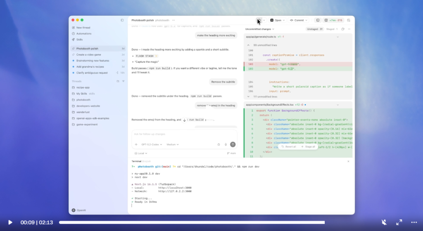Expand the Open dropdown
The image size is (423, 231).
pyautogui.click(x=277, y=20)
